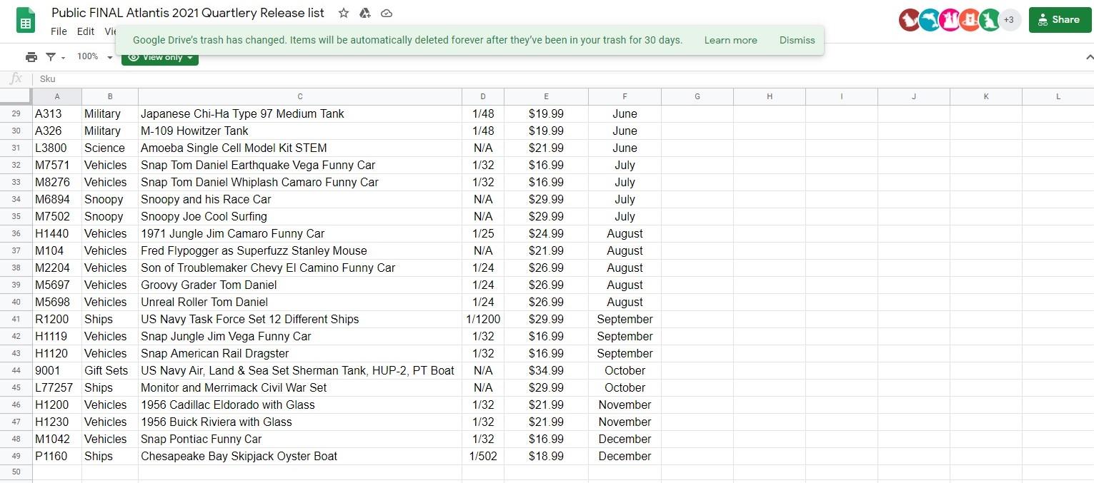Open the File menu

(59, 31)
